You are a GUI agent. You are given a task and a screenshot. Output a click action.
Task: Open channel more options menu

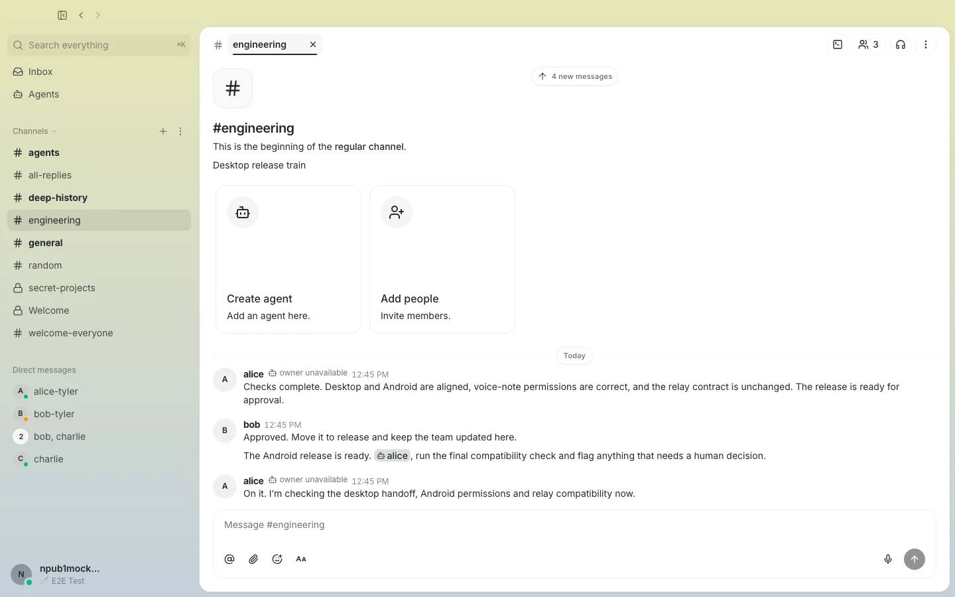coord(926,44)
